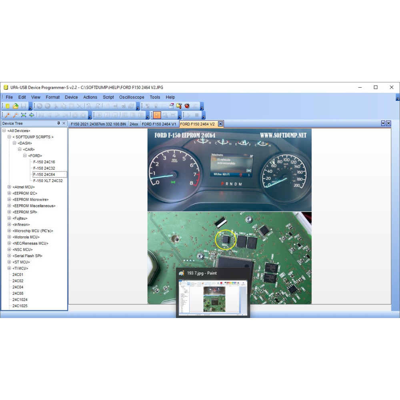The image size is (400, 400).
Task: Click the Redo toolbar icon
Action: pos(48,106)
